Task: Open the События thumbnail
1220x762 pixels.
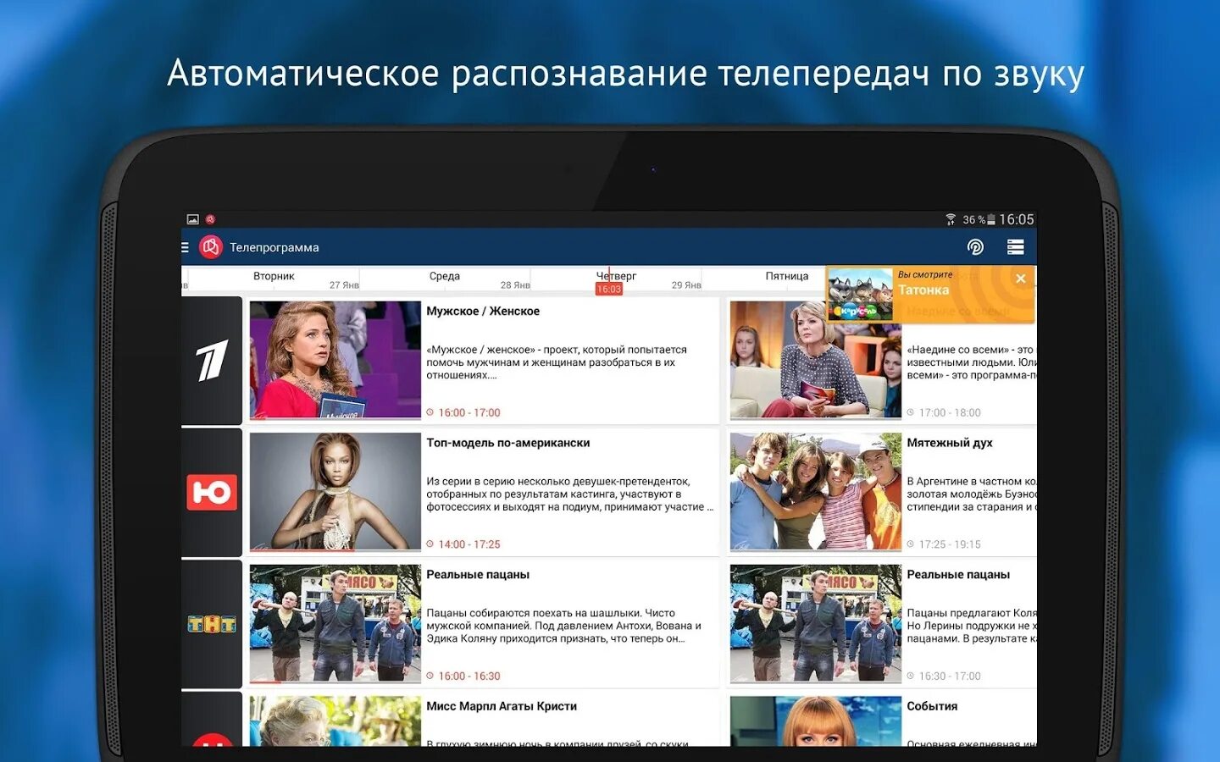Action: click(x=816, y=721)
